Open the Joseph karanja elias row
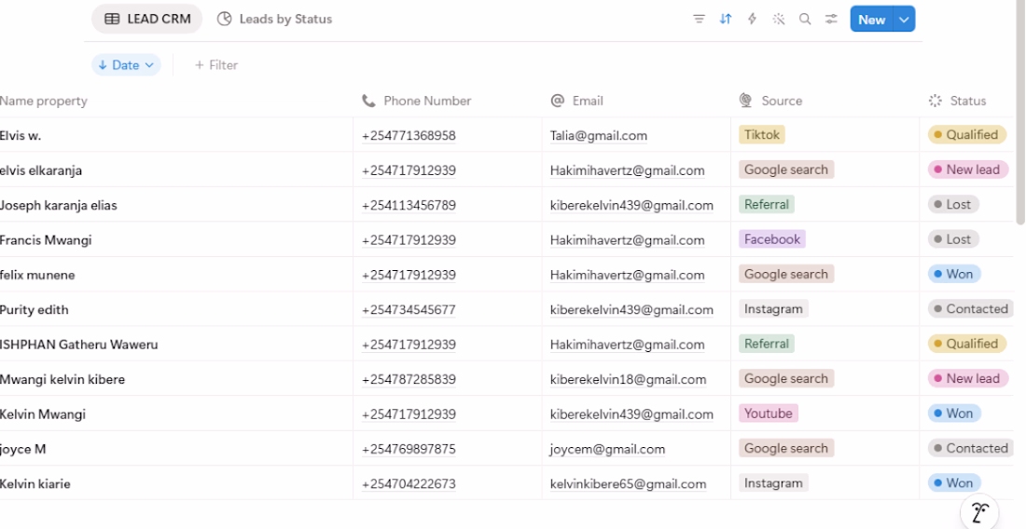1026x529 pixels. pos(58,205)
